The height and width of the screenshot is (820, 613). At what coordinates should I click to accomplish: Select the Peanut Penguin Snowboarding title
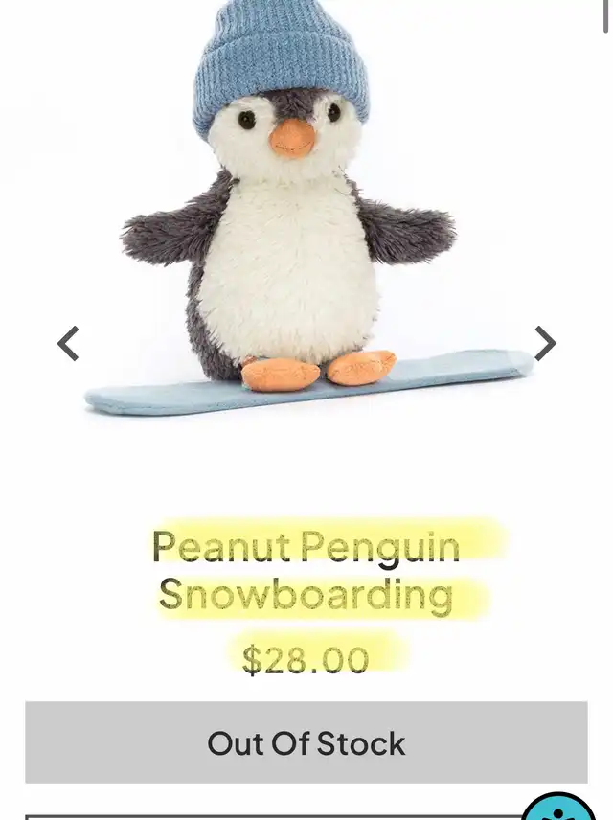pos(306,571)
